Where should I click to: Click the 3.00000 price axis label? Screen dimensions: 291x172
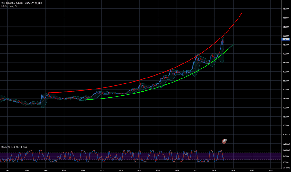286,72
